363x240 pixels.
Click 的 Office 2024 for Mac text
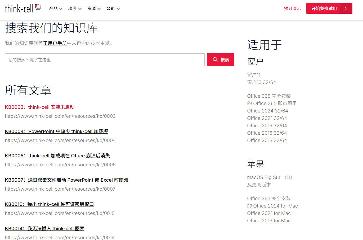[272, 206]
